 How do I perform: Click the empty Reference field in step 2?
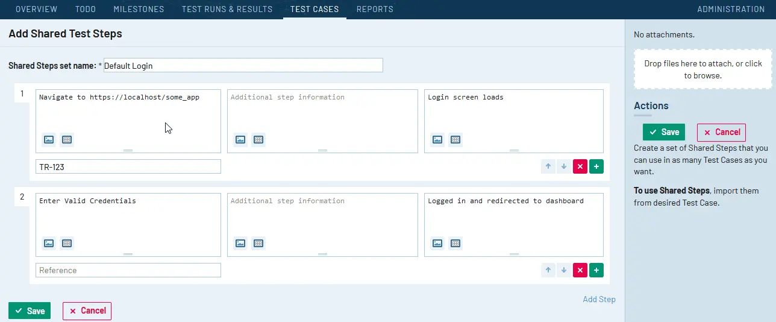128,270
